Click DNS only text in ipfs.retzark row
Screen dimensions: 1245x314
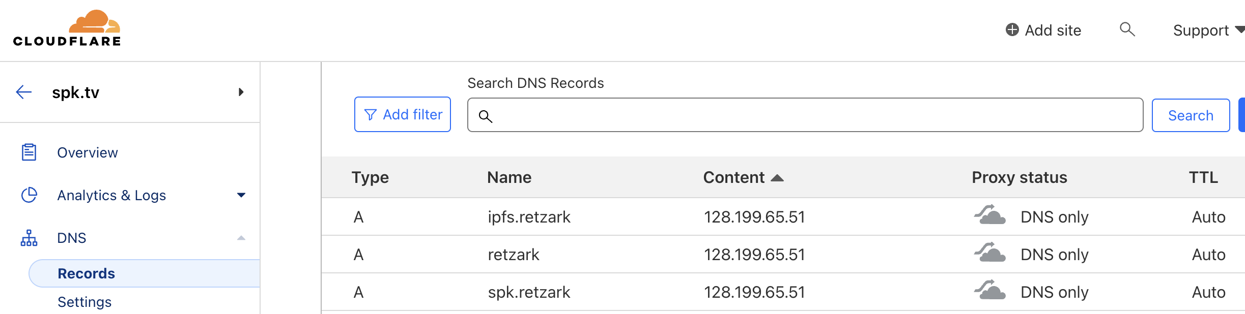tap(1055, 217)
